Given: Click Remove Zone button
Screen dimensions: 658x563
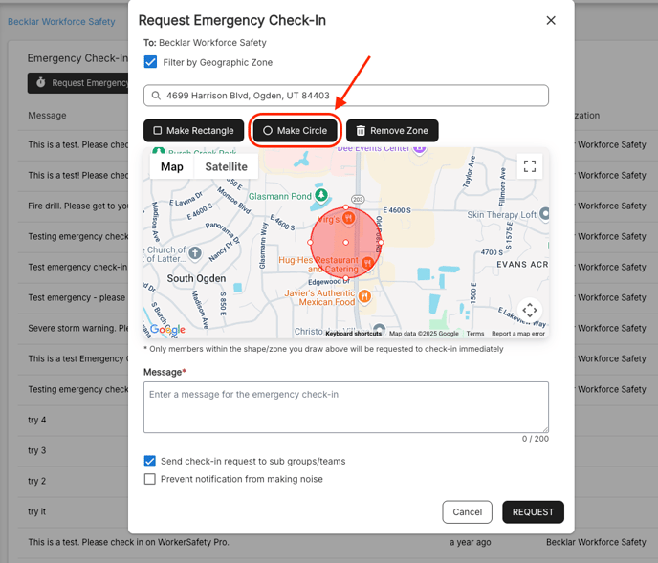Looking at the screenshot, I should [392, 130].
